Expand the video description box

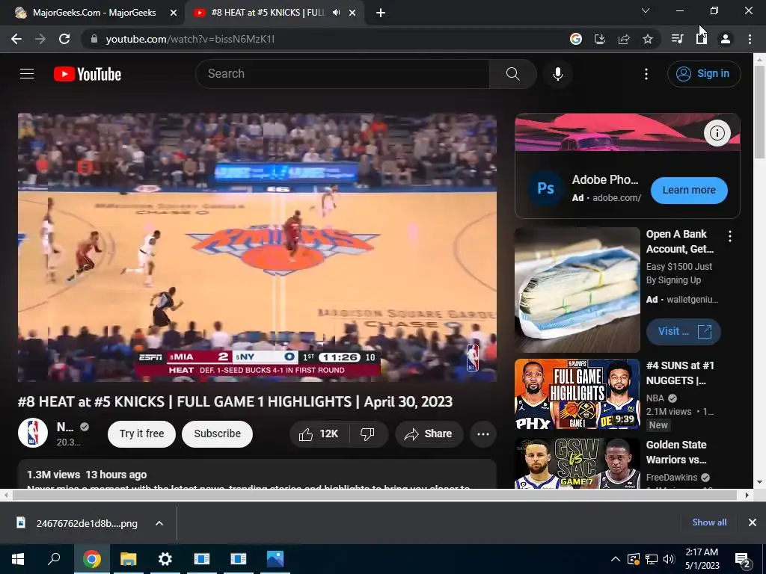click(x=257, y=475)
